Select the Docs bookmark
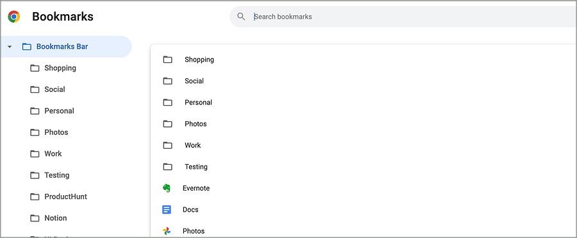Screen dimensions: 577x238 tap(364, 210)
